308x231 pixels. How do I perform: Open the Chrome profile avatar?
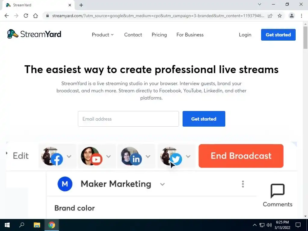(x=292, y=16)
